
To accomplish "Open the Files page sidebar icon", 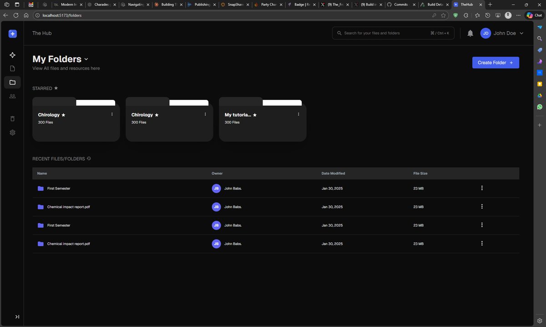I will (x=12, y=69).
